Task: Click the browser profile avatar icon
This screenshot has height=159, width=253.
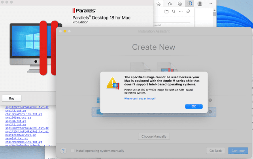Action: [x=200, y=4]
